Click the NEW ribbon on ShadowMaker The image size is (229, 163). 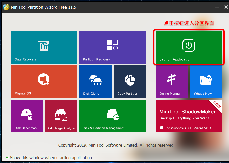217,105
